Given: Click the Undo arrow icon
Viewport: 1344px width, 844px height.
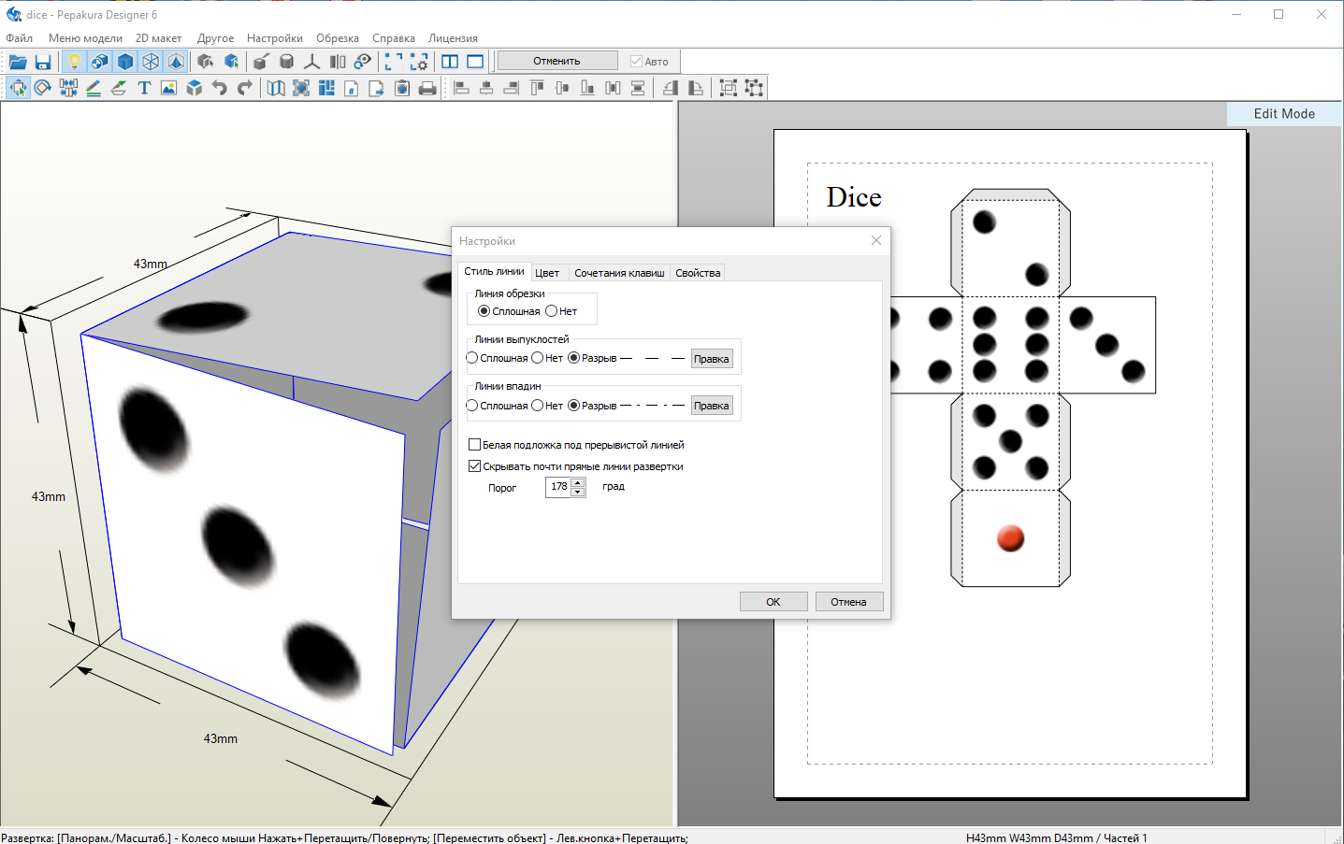Looking at the screenshot, I should click(220, 88).
